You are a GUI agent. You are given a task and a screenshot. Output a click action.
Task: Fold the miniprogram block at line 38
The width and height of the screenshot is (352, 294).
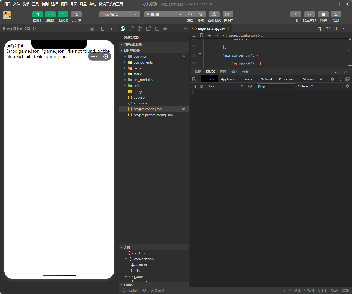click(x=200, y=53)
